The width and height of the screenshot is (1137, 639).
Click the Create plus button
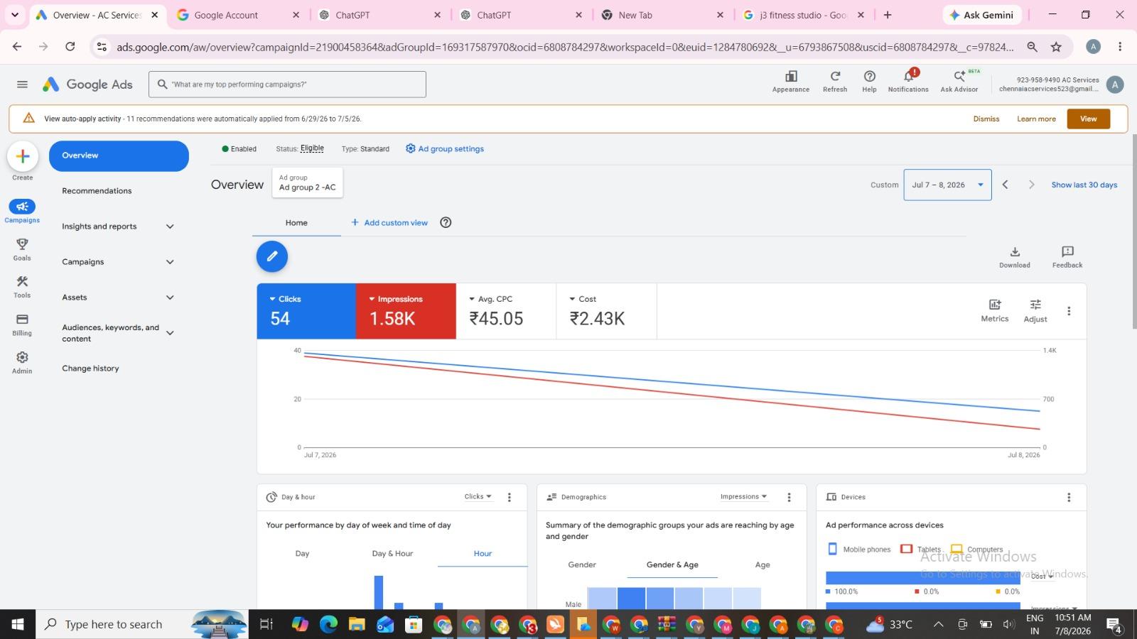pyautogui.click(x=23, y=156)
